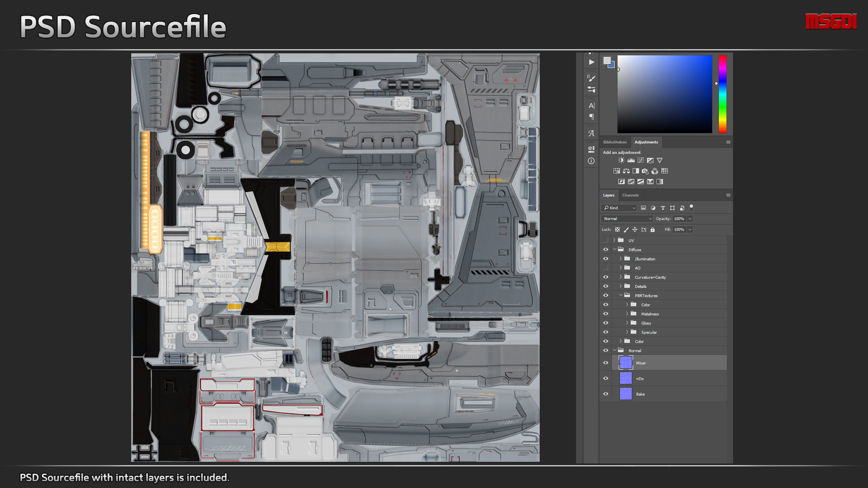The image size is (868, 488).
Task: Add a Curves adjustment layer
Action: pos(640,160)
